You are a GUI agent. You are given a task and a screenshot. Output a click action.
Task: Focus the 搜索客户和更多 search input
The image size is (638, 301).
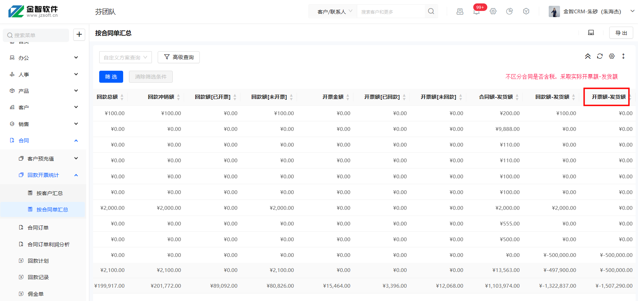click(x=390, y=12)
